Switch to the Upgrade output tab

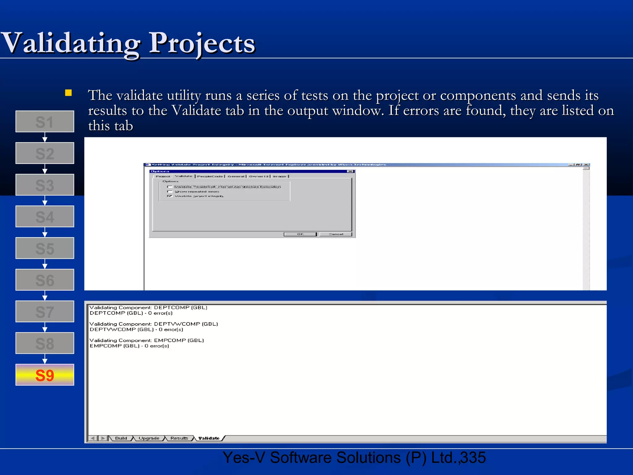point(149,438)
